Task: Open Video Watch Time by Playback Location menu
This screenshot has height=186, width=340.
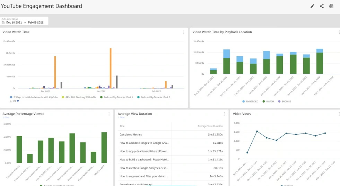Action: pos(339,32)
